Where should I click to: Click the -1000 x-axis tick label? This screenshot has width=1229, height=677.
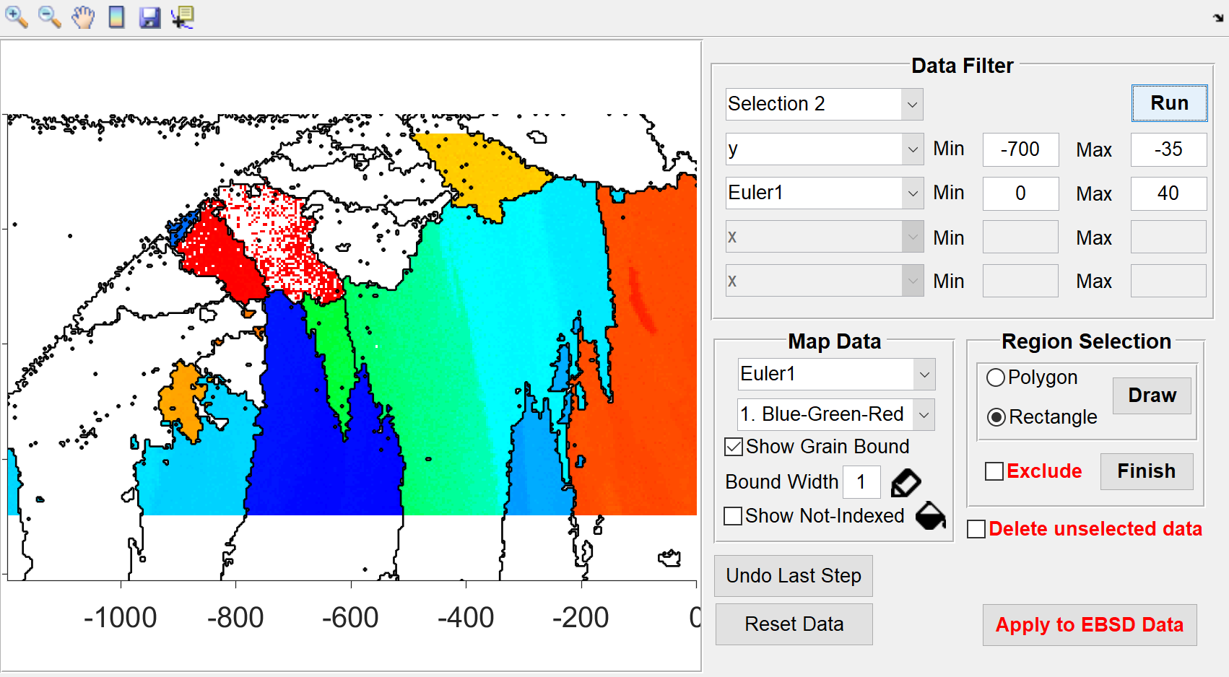point(121,618)
